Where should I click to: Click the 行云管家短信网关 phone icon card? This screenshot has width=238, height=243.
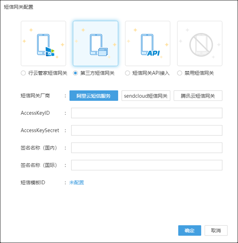tap(43, 43)
